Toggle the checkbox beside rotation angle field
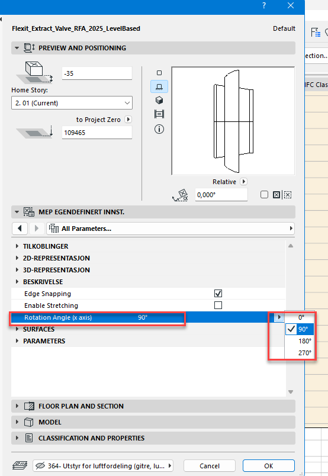 tap(264, 195)
